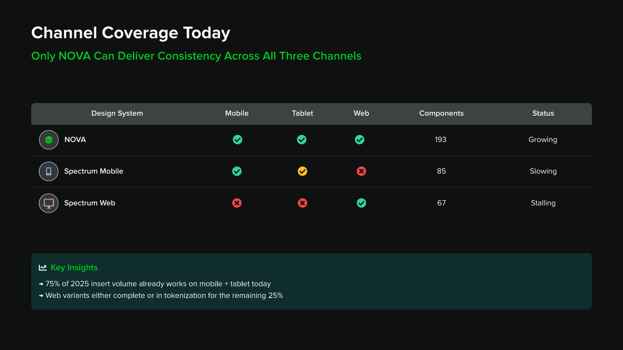Click the Growing status text
The width and height of the screenshot is (623, 350).
543,140
